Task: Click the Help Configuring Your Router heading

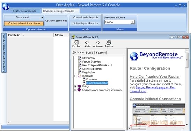Action: [155, 76]
